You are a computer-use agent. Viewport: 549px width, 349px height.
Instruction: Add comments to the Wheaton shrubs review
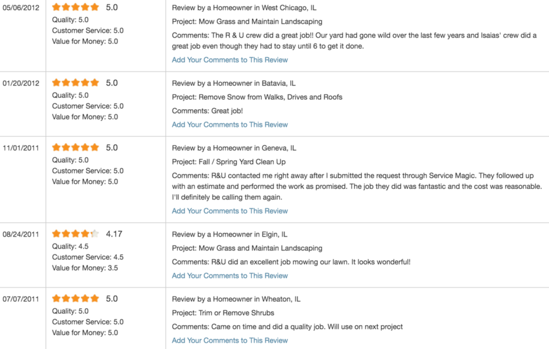click(x=230, y=341)
